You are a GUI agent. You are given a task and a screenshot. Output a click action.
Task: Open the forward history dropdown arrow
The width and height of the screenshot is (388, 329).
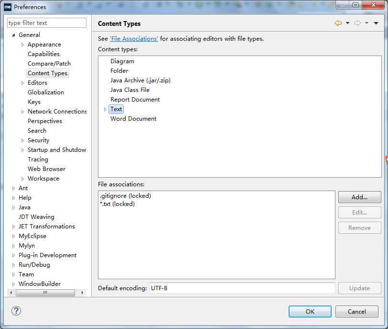[366, 23]
